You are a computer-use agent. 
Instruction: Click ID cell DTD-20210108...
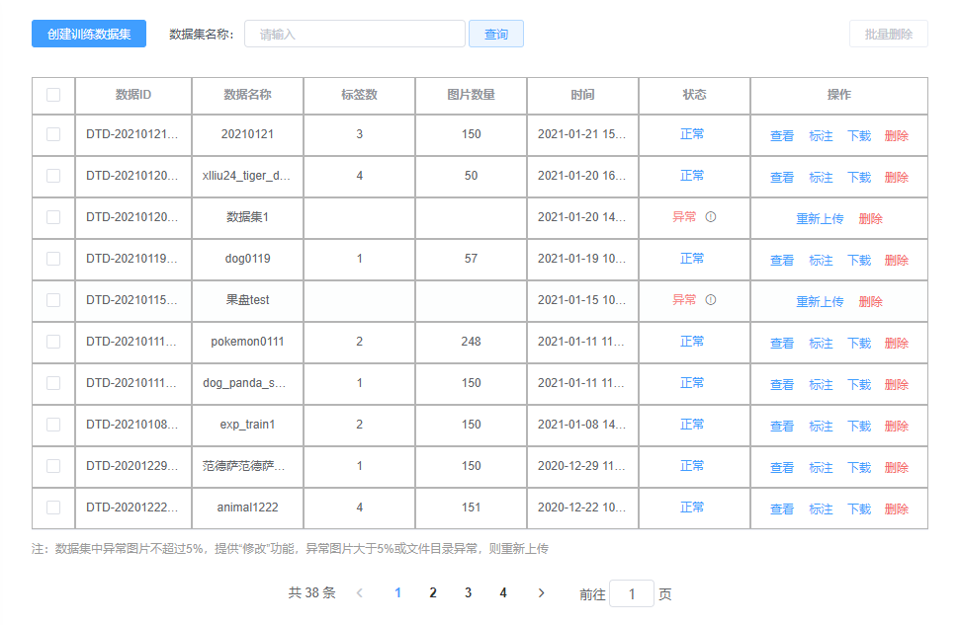point(131,425)
